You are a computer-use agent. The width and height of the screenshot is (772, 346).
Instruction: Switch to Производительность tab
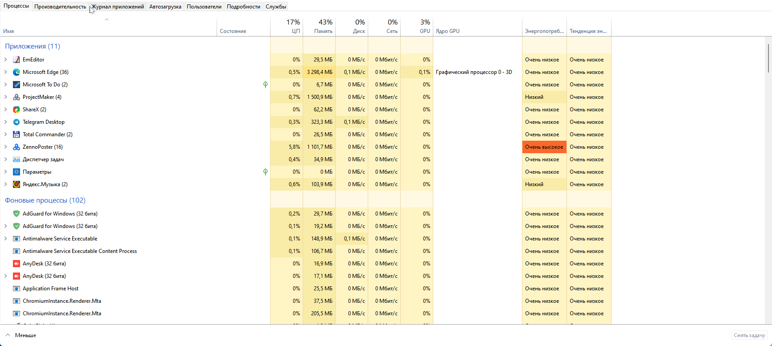tap(60, 7)
